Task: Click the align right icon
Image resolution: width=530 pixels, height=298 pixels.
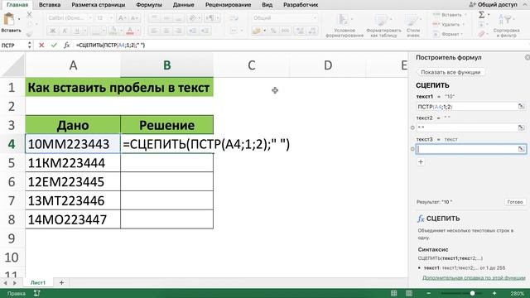Action: pyautogui.click(x=179, y=31)
